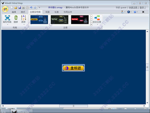Click the half-circle icon on 主标题 node

pos(67,68)
